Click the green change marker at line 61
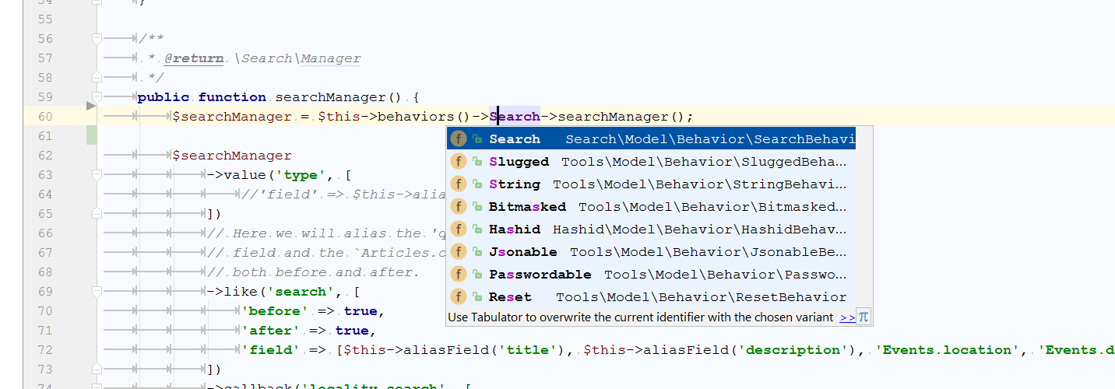1115x389 pixels. (91, 135)
